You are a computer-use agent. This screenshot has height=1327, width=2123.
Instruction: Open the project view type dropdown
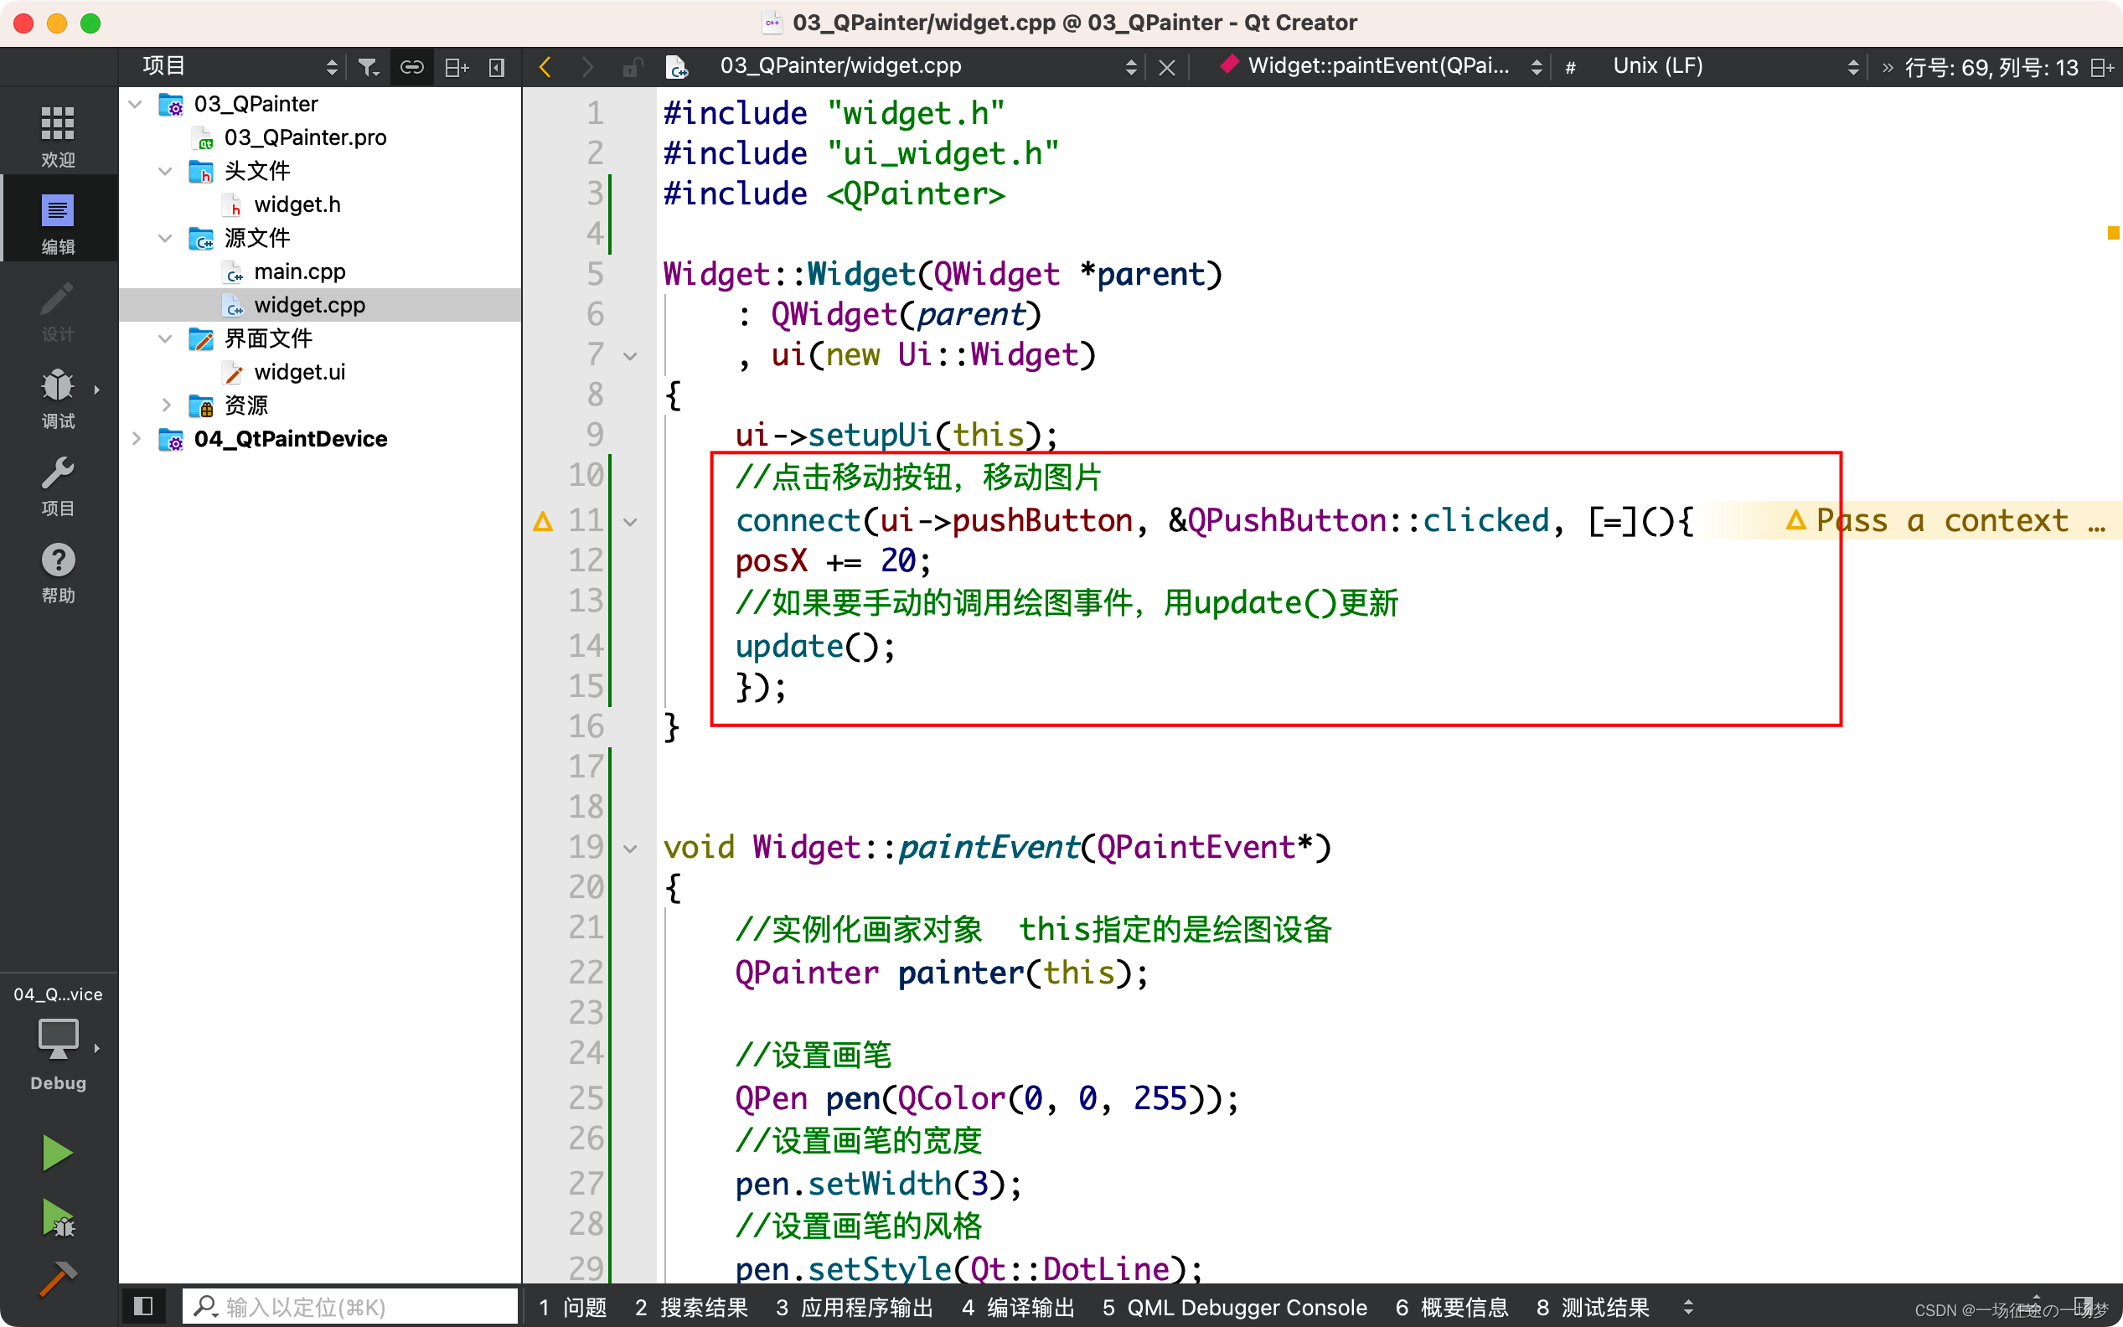click(239, 67)
